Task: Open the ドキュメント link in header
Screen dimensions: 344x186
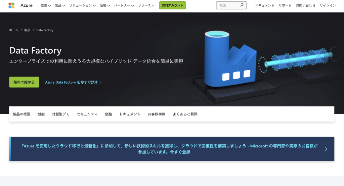Action: 264,5
